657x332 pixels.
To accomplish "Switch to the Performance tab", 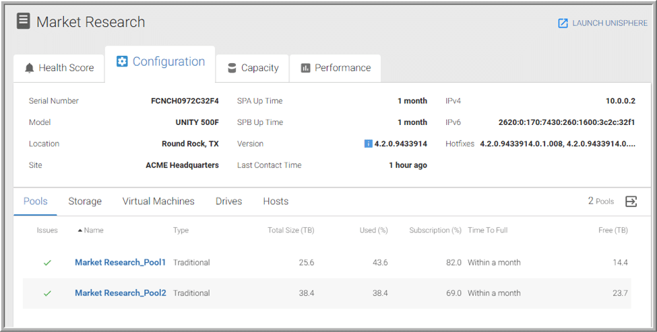I will tap(335, 68).
